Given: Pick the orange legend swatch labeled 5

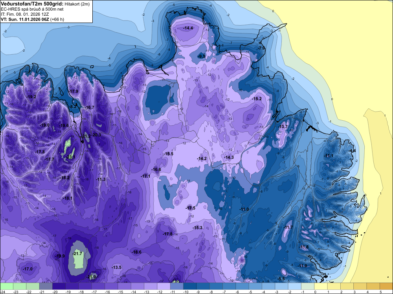Looking at the screenshot, I should [x=386, y=286].
